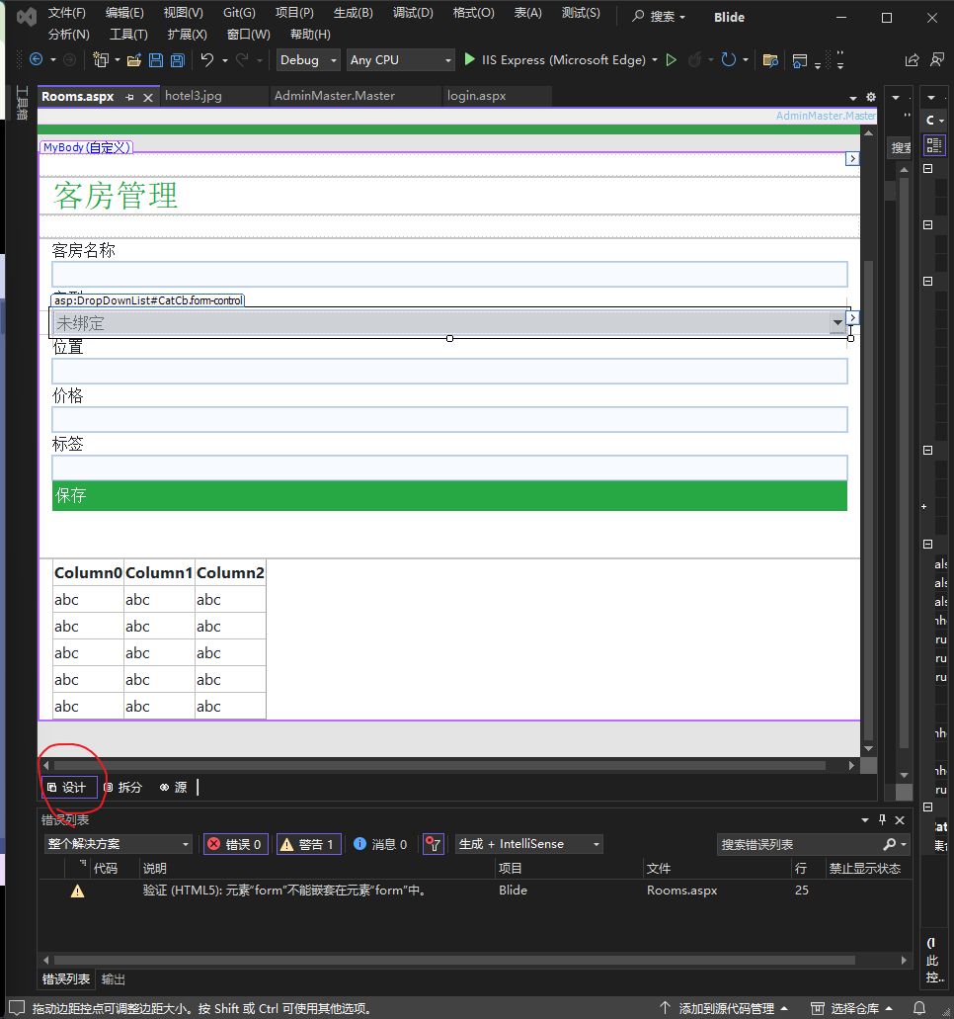
Task: Click the folder browse icon in the toolbar
Action: (x=770, y=60)
